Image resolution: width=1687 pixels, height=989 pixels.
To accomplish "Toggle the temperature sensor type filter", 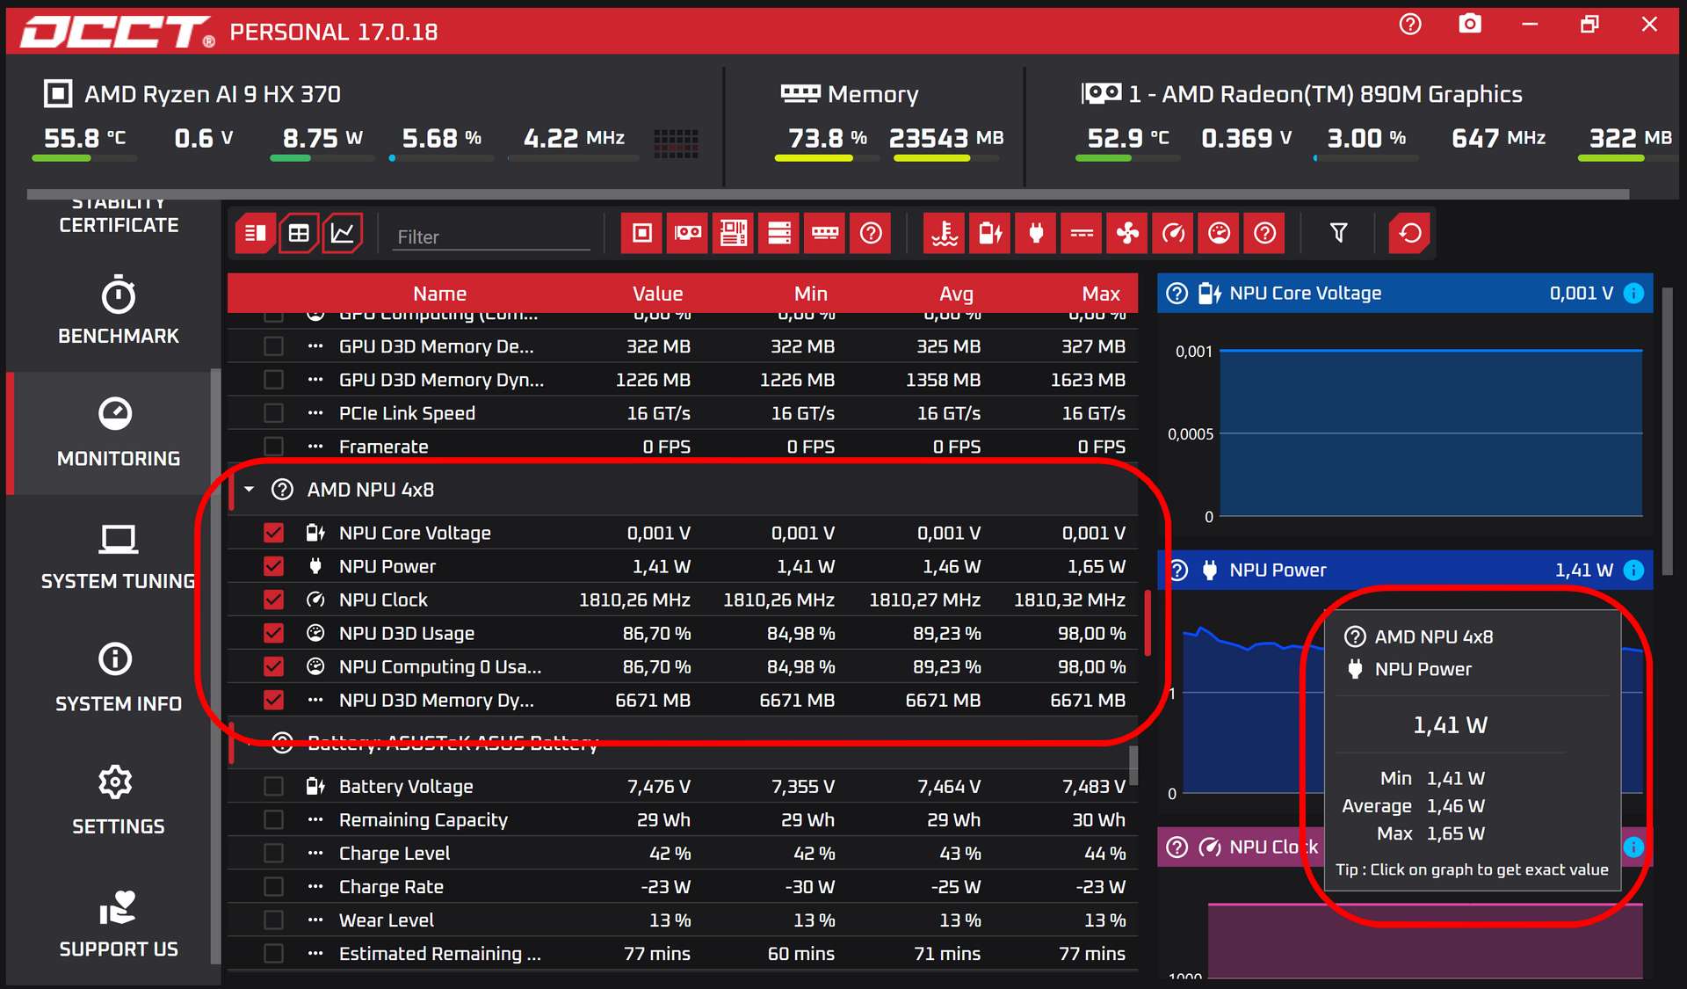I will (x=945, y=233).
